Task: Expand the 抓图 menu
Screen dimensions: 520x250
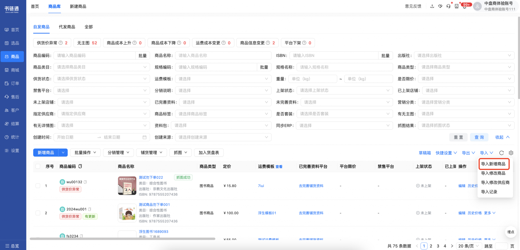Action: click(x=181, y=152)
